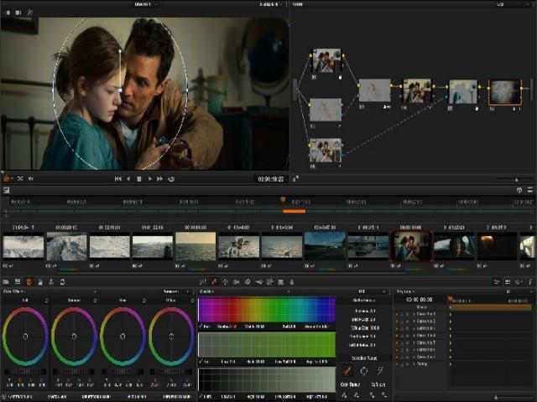
Task: Stop viewer playback
Action: point(139,178)
